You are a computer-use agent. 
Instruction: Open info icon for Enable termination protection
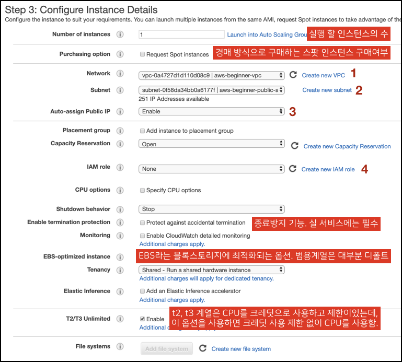pyautogui.click(x=120, y=223)
